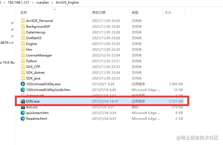Expand chevron before 192.168.1.121 breadcrumb
The image size is (223, 145).
(4, 2)
